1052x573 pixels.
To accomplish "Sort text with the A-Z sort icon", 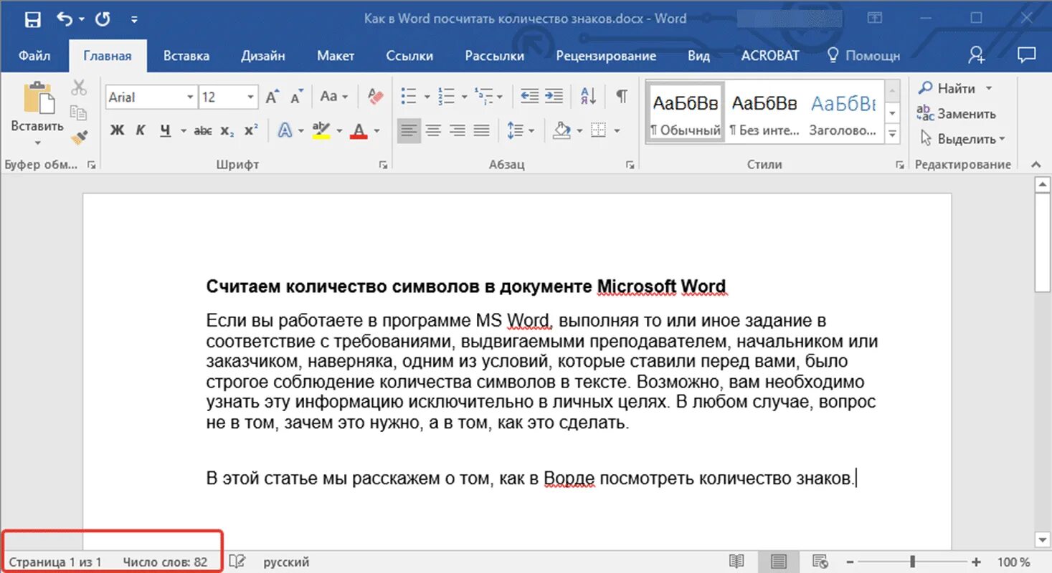I will [x=588, y=96].
